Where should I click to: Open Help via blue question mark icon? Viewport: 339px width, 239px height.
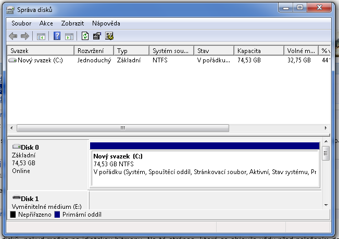point(57,36)
